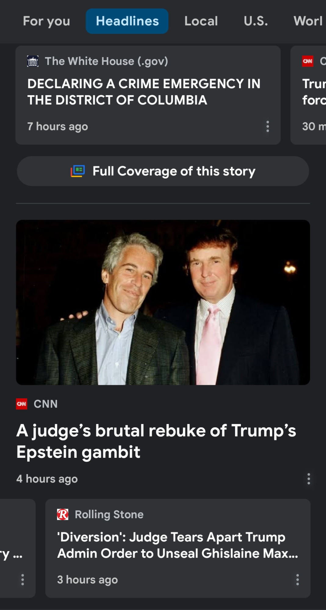Open the For you tab
Image resolution: width=326 pixels, height=610 pixels.
pos(46,21)
